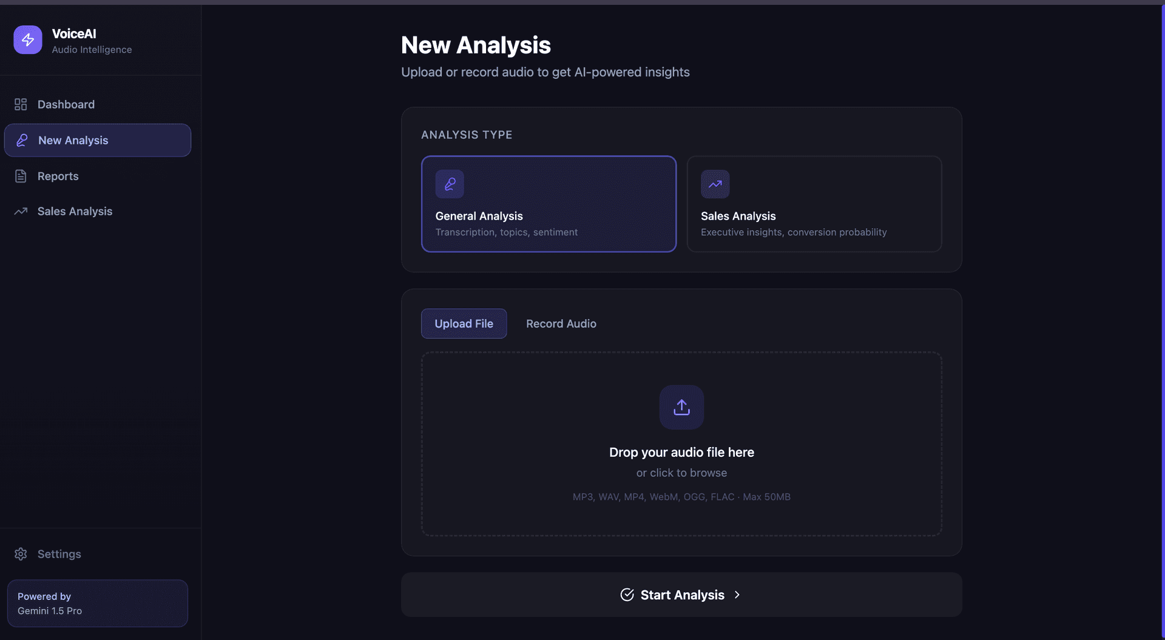Click the Reports document icon
This screenshot has height=640, width=1165.
(x=21, y=176)
